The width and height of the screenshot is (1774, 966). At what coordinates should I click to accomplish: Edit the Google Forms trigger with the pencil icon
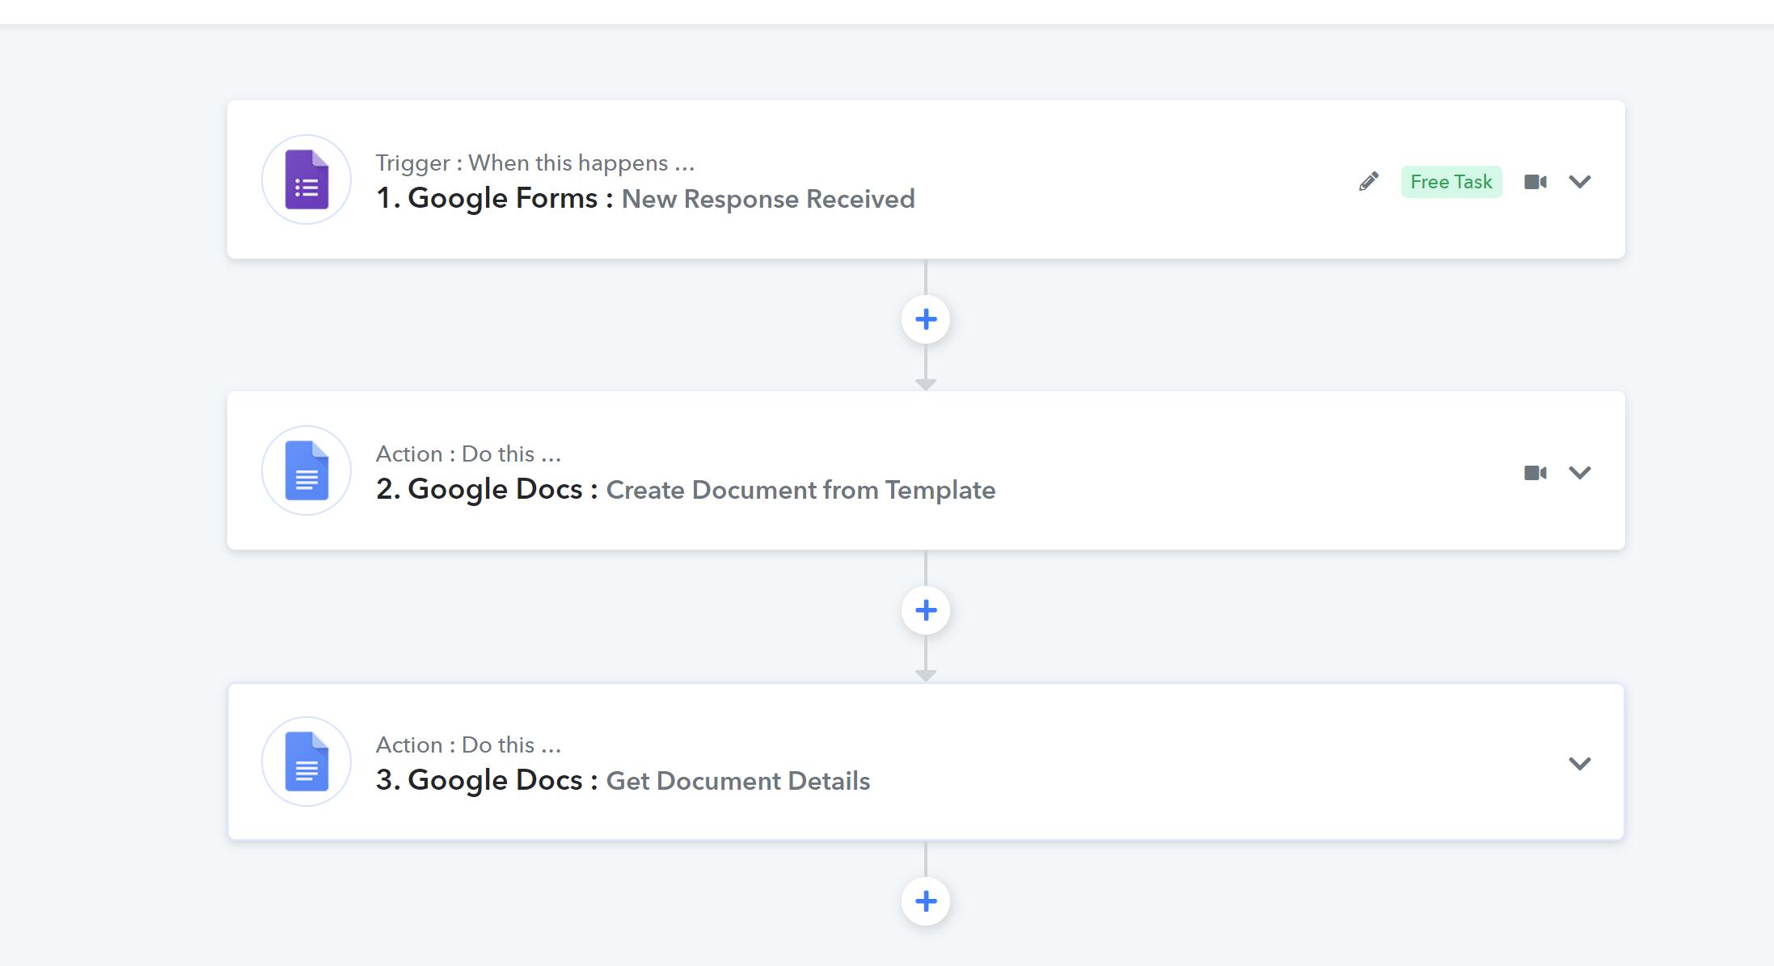point(1368,182)
